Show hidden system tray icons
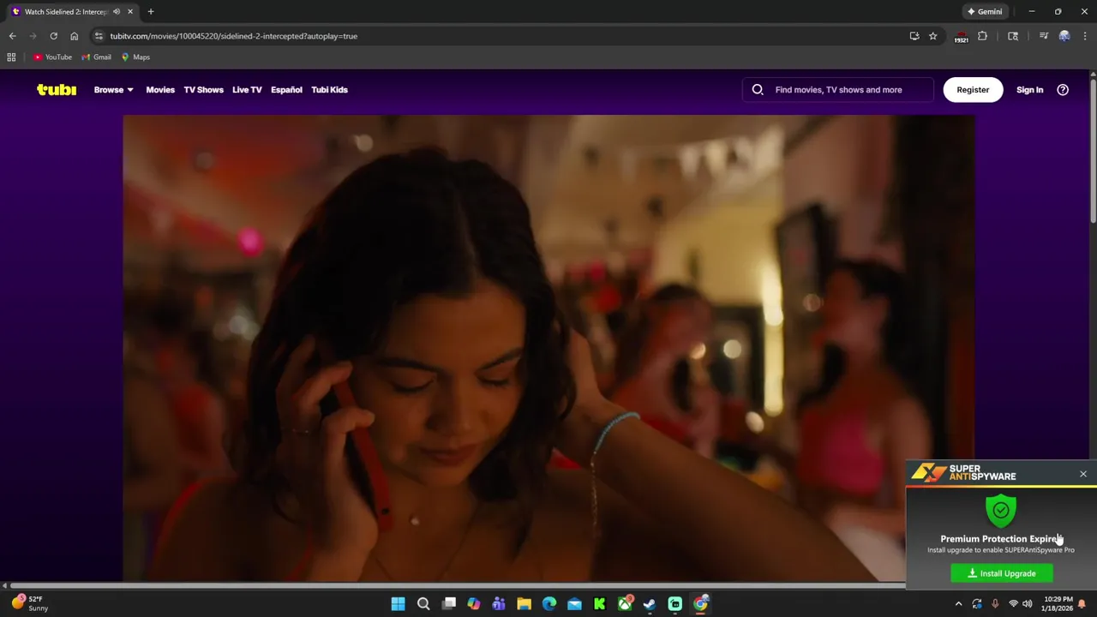 [959, 604]
